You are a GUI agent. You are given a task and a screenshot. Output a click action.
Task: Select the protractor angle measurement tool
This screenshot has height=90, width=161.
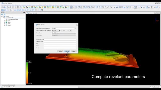149,7
